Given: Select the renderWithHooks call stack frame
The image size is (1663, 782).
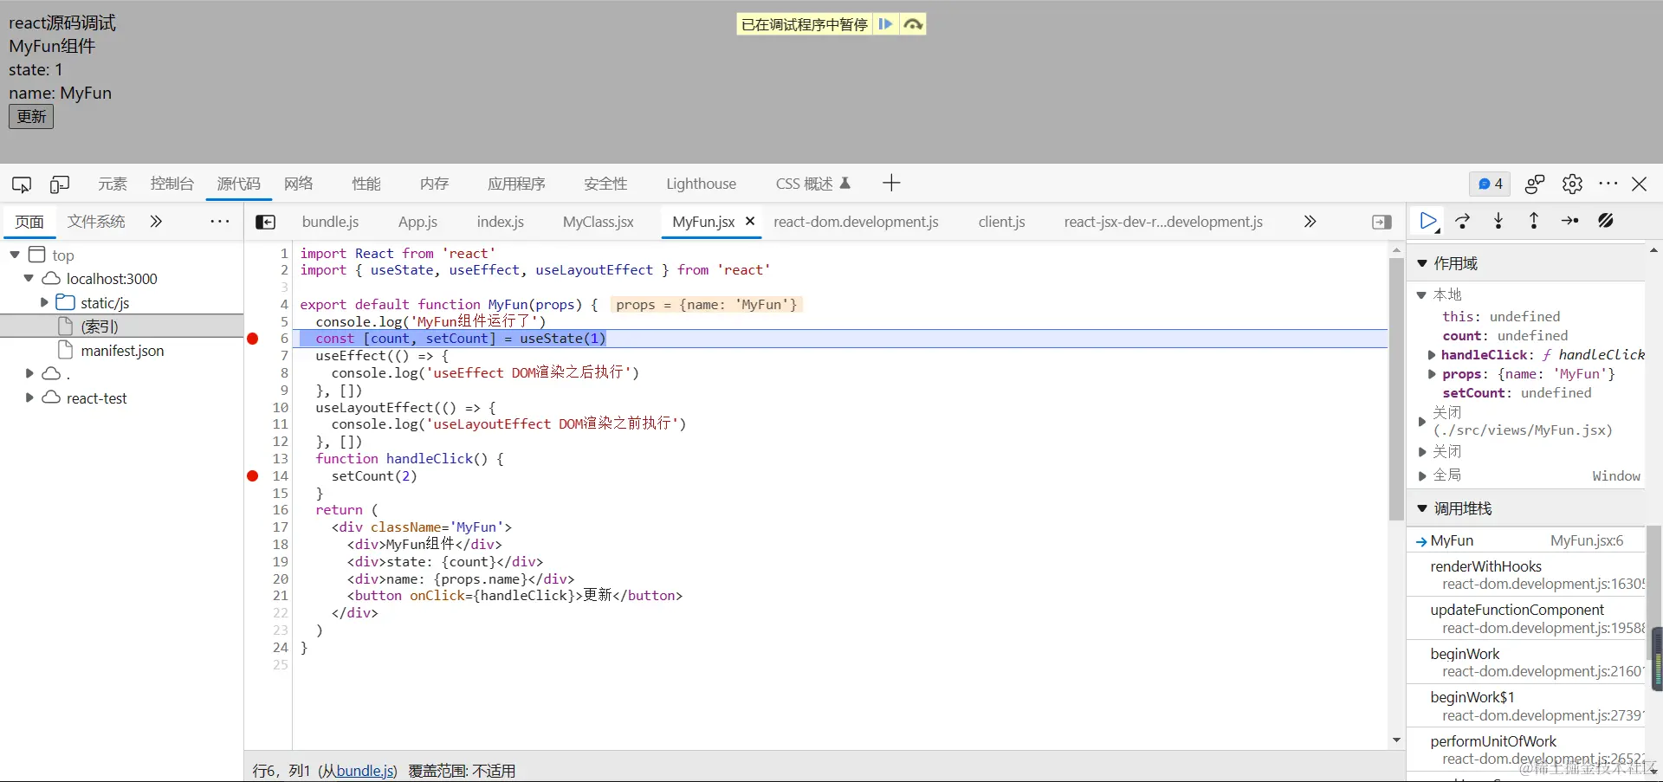Looking at the screenshot, I should (x=1525, y=575).
